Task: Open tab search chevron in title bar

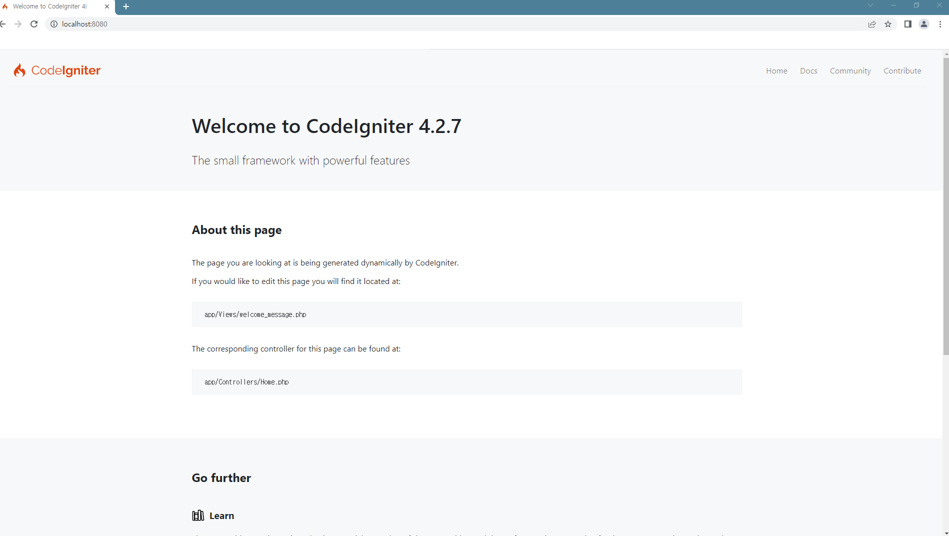Action: pos(870,5)
